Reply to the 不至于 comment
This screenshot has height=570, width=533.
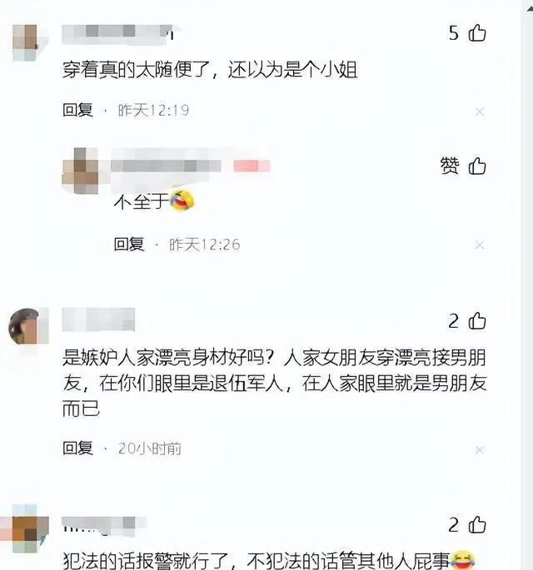(x=129, y=244)
